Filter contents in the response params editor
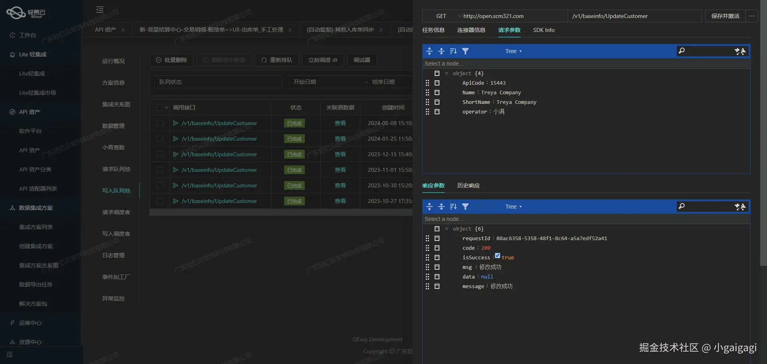The height and width of the screenshot is (364, 767). pos(465,207)
